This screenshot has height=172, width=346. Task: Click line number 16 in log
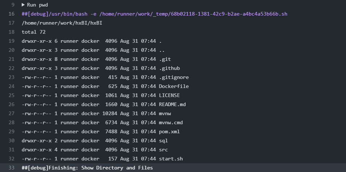[x=11, y=14]
